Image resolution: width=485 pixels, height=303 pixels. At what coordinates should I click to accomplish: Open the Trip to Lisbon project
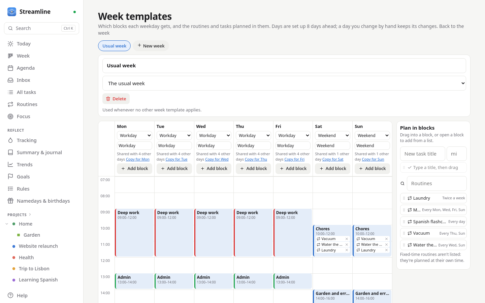click(x=34, y=269)
